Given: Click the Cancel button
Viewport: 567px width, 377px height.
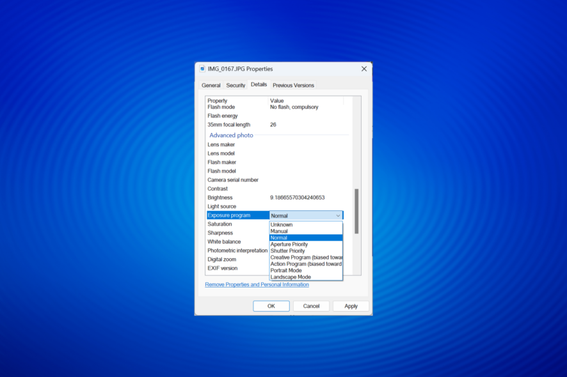Looking at the screenshot, I should pyautogui.click(x=312, y=305).
